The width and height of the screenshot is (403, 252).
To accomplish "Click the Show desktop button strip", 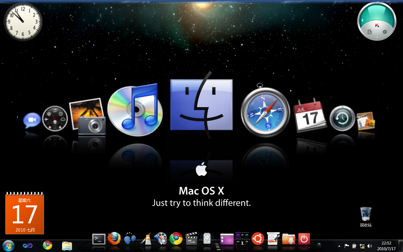I will coord(400,246).
